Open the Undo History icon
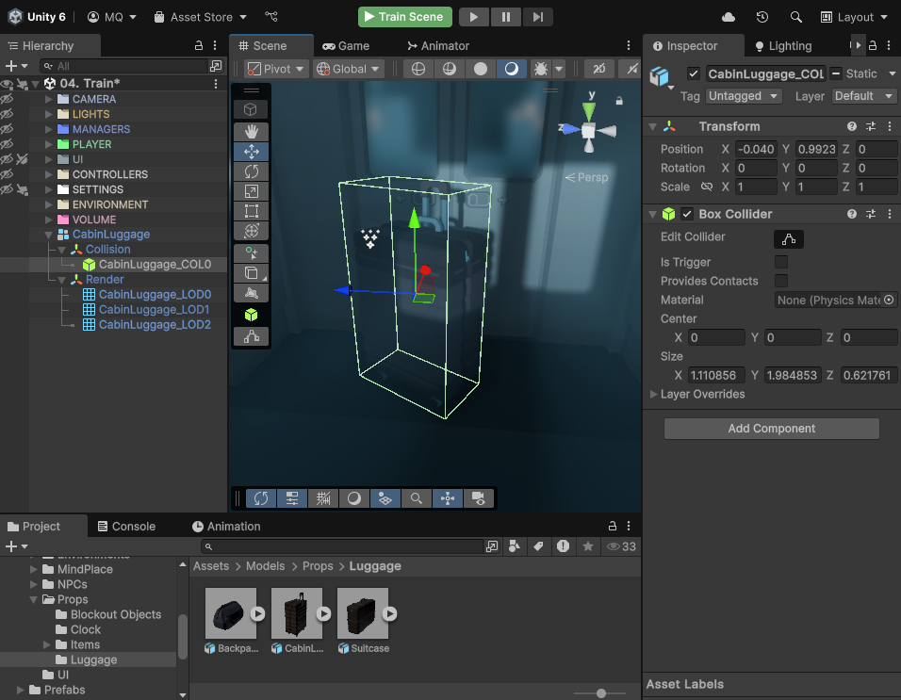Screen dimensions: 901x700 click(762, 17)
